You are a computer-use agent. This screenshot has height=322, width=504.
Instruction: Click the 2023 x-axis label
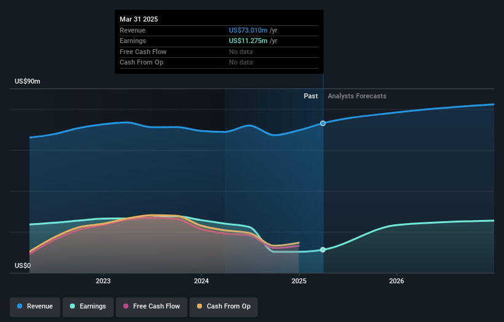103,281
